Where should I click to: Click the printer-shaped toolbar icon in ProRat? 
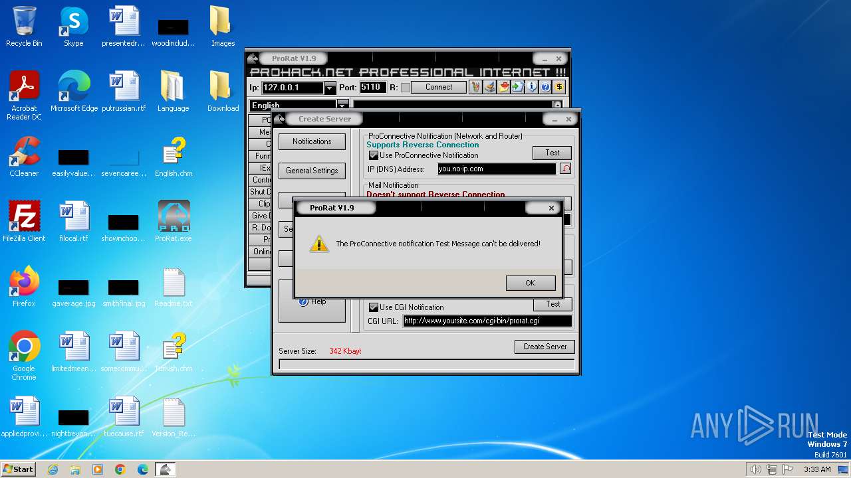pyautogui.click(x=489, y=87)
